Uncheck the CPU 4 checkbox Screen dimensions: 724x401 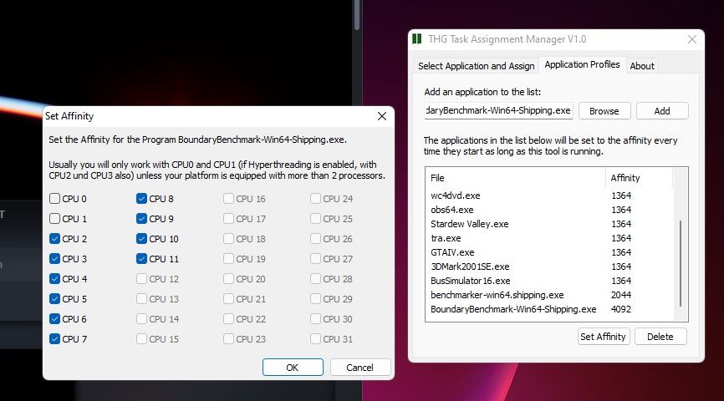(54, 279)
